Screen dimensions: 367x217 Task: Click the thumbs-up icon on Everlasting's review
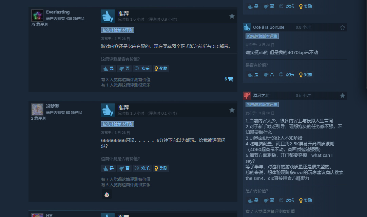tap(108, 16)
